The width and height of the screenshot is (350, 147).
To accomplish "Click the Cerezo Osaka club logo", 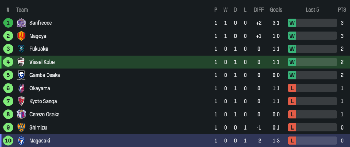I will (x=21, y=114).
